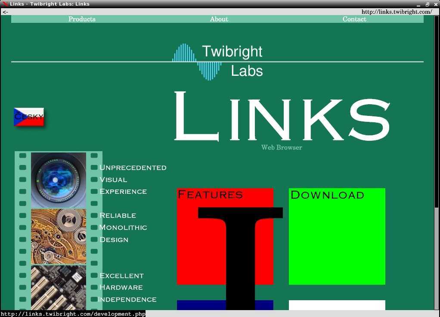Viewport: 440px width, 317px height.
Task: Open the motherboard slots film strip image
Action: (x=59, y=288)
